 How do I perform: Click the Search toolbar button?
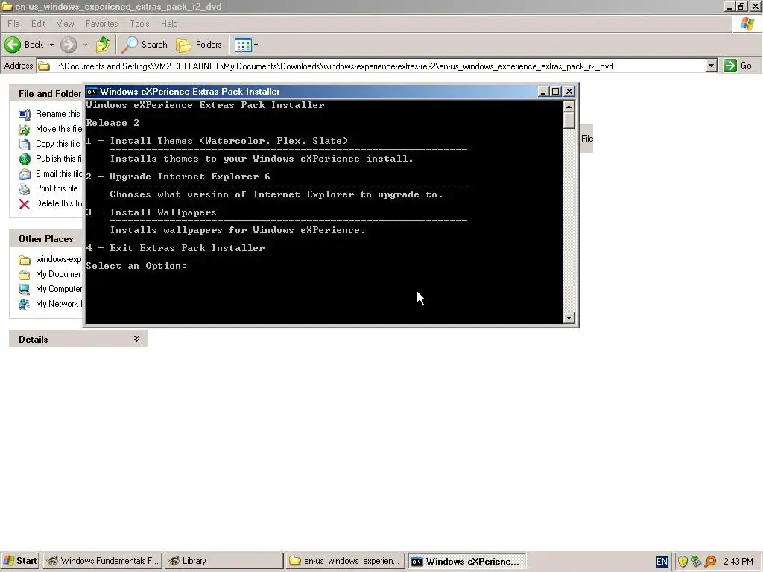click(x=144, y=45)
